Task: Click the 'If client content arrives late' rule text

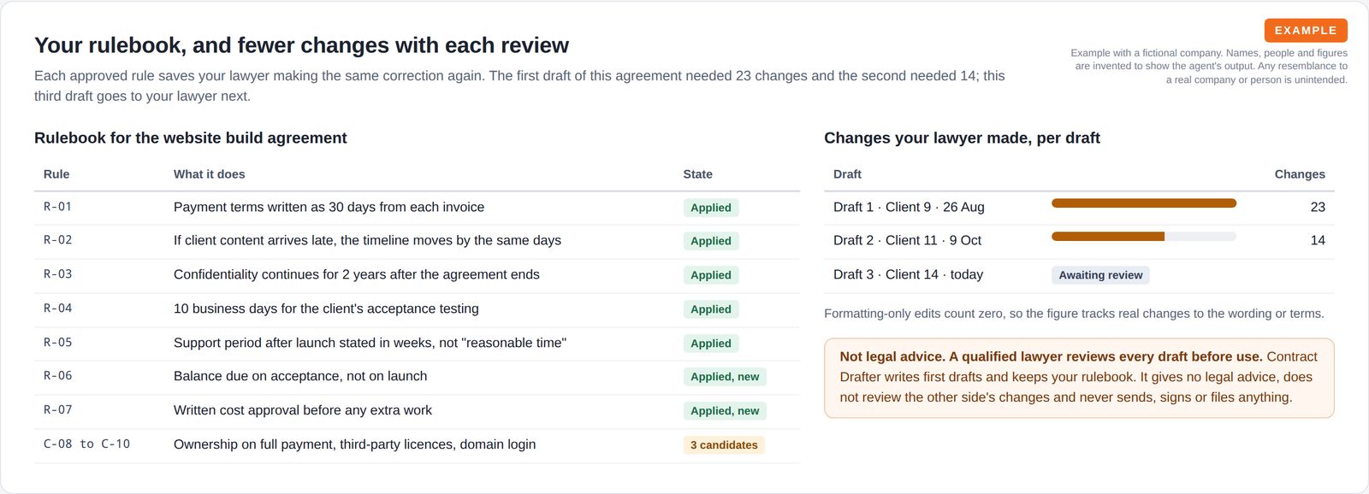Action: click(x=367, y=240)
